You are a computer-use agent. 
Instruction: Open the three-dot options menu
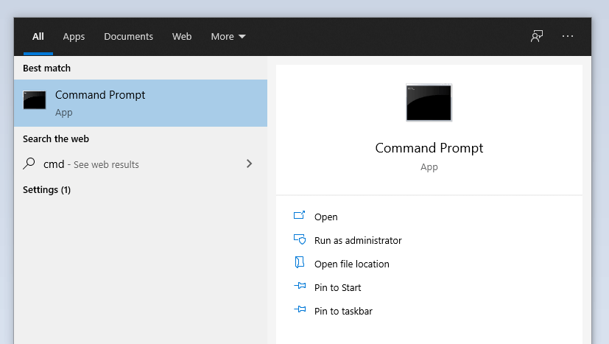tap(568, 36)
